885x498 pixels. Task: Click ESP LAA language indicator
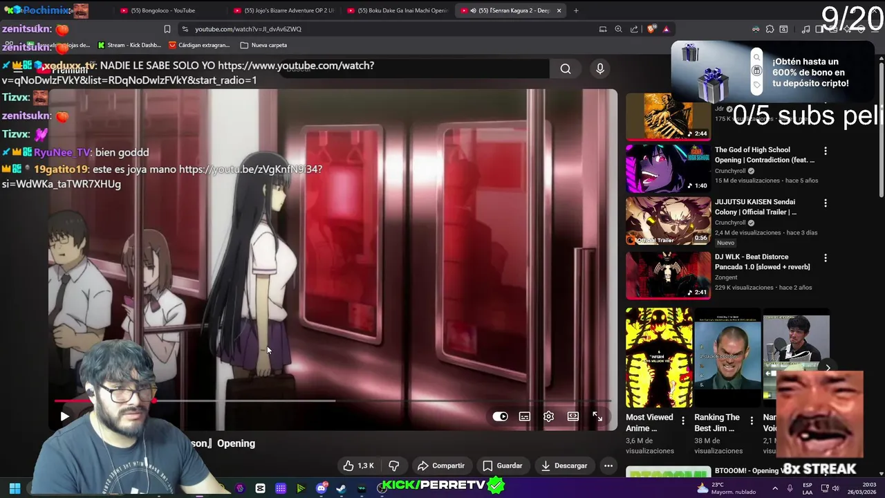pos(808,488)
